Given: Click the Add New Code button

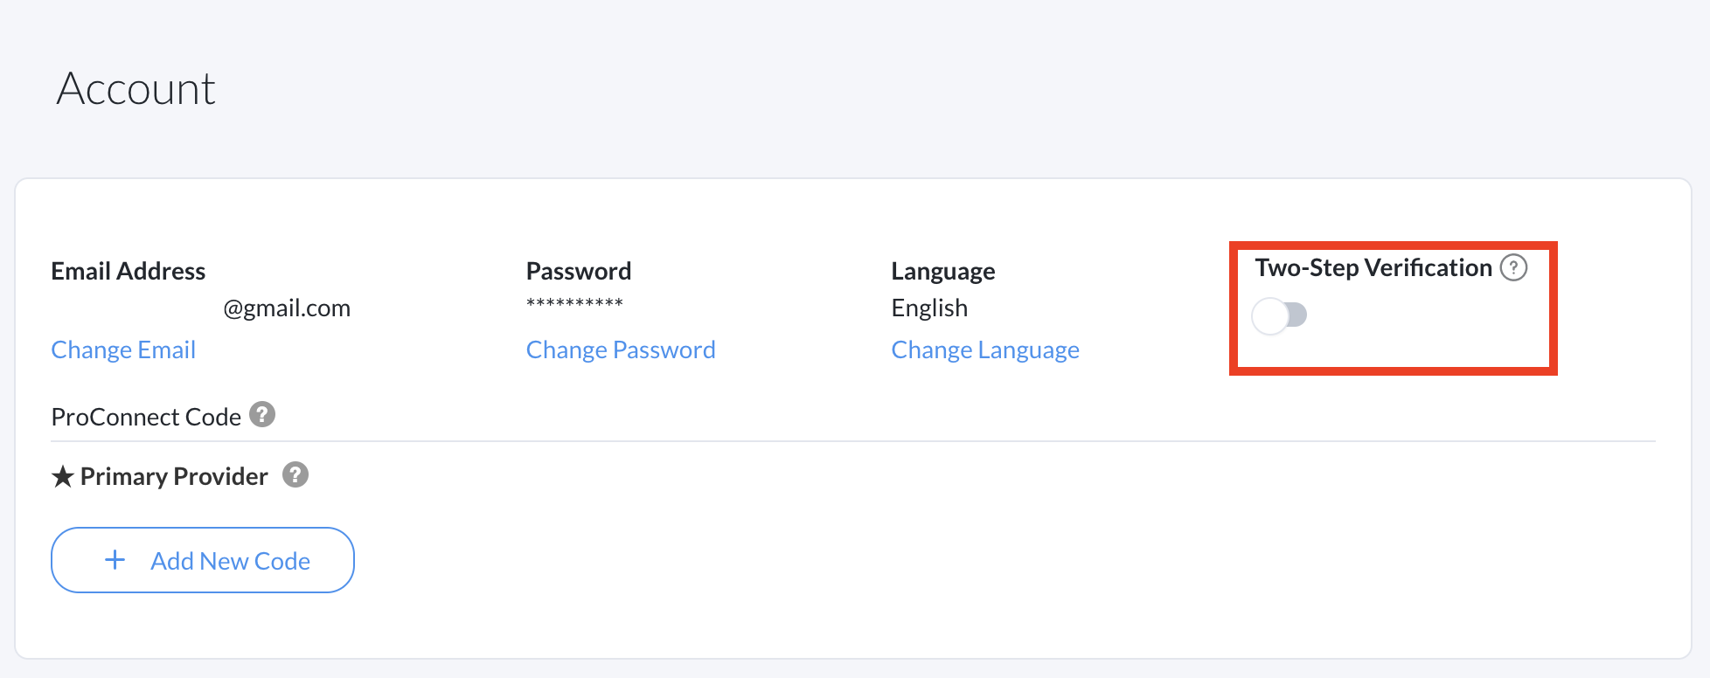Looking at the screenshot, I should tap(203, 560).
